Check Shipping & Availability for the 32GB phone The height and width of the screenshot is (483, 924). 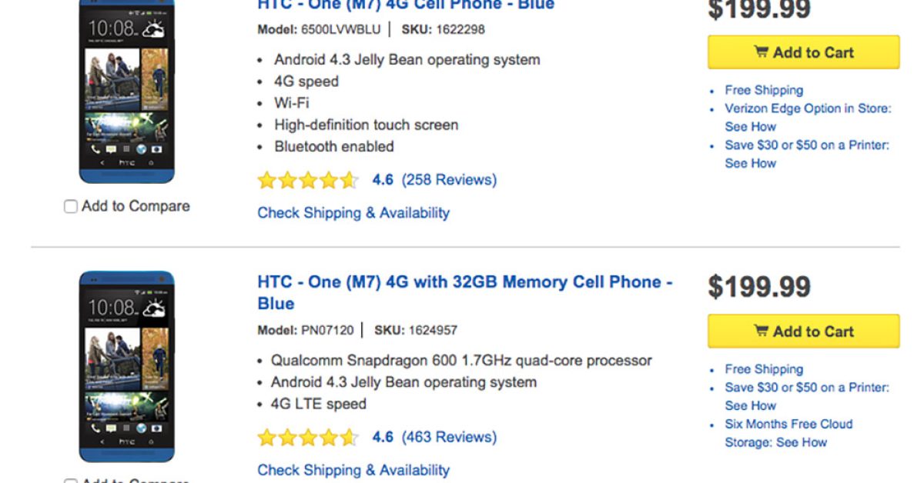pos(353,470)
